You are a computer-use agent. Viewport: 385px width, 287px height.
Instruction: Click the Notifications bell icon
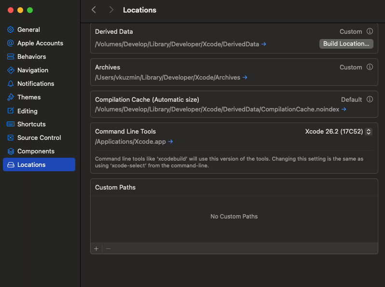coord(10,84)
